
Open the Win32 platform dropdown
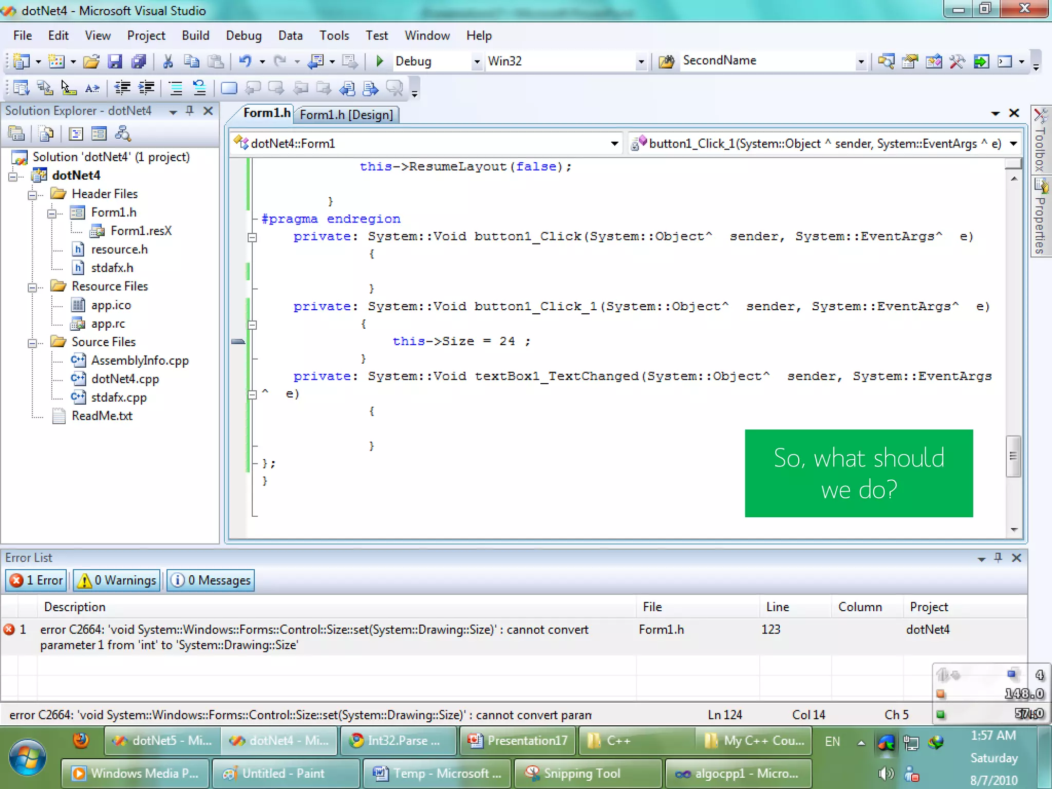coord(641,62)
